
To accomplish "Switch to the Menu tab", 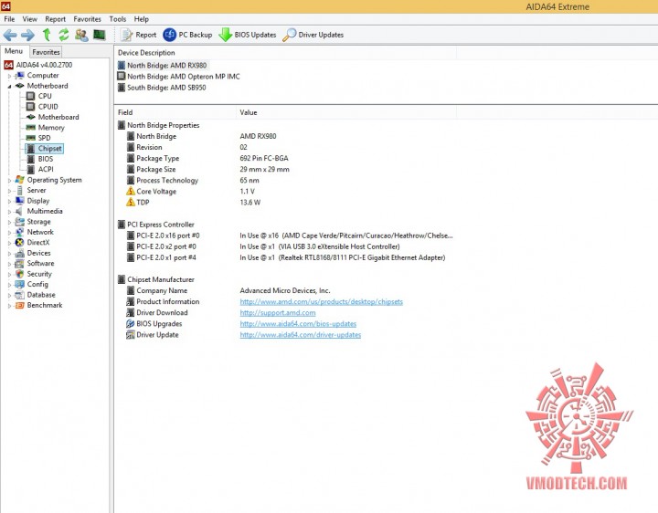I will (14, 51).
